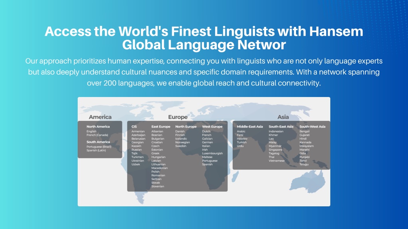Pick 'Hungarian' in the East Europe list
408x229 pixels.
(x=159, y=157)
